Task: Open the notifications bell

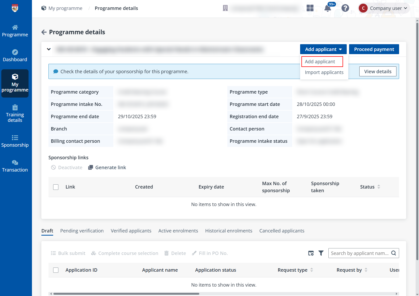Action: pyautogui.click(x=328, y=8)
